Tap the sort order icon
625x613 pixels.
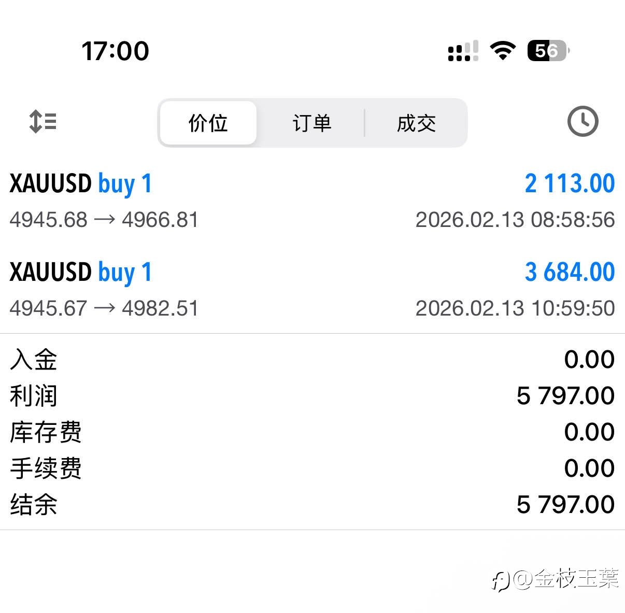point(43,122)
